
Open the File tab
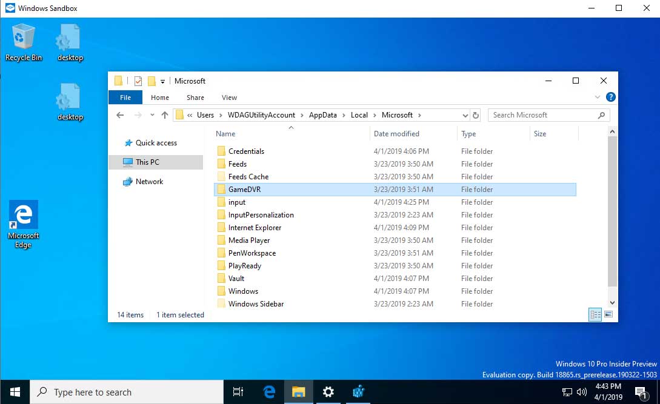point(125,97)
